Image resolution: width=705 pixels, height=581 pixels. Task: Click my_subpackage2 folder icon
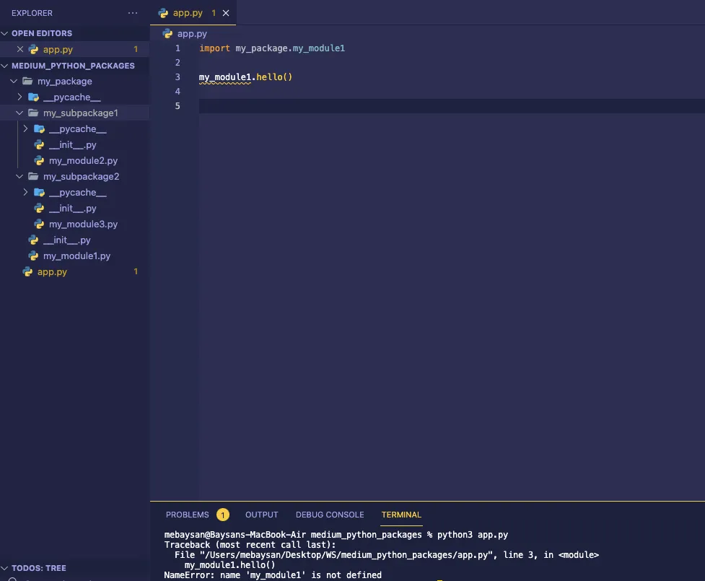tap(34, 176)
